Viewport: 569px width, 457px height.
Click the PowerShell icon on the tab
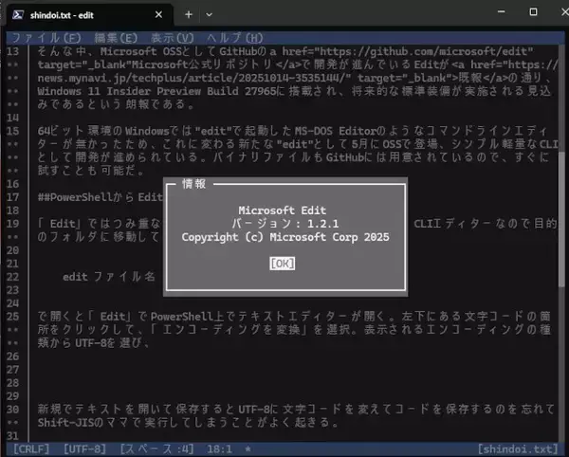[x=18, y=15]
